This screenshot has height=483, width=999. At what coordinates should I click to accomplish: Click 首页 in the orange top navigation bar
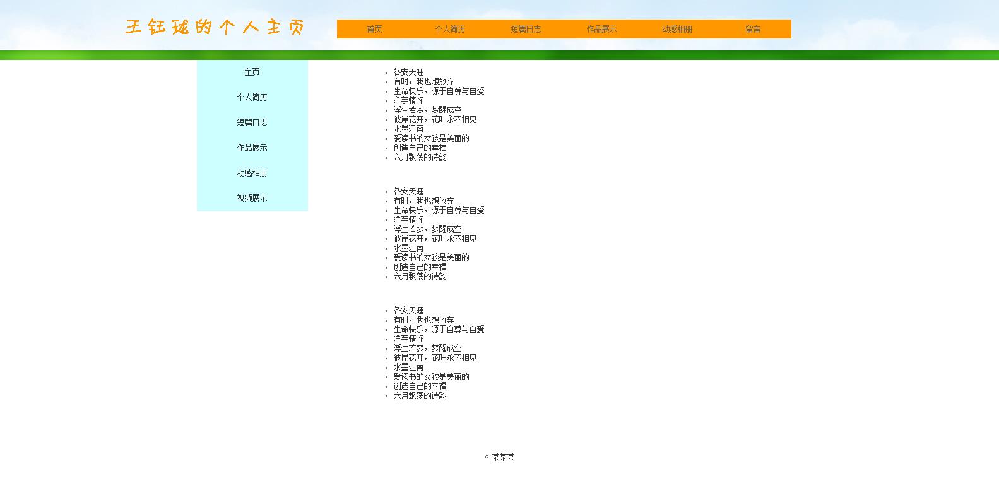[x=374, y=29]
